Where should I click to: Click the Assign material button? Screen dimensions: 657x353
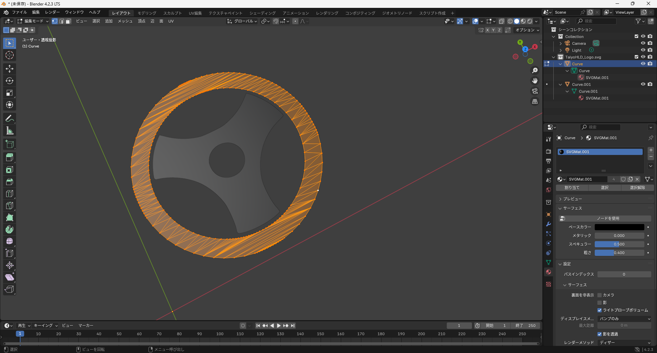pyautogui.click(x=572, y=188)
